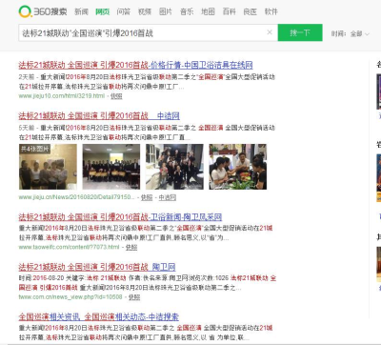
Task: Visit the www.jieju10.com/html/3219.html URL
Action: [62, 96]
